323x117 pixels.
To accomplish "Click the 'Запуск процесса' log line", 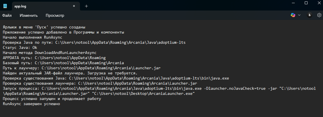I will tap(159, 91).
